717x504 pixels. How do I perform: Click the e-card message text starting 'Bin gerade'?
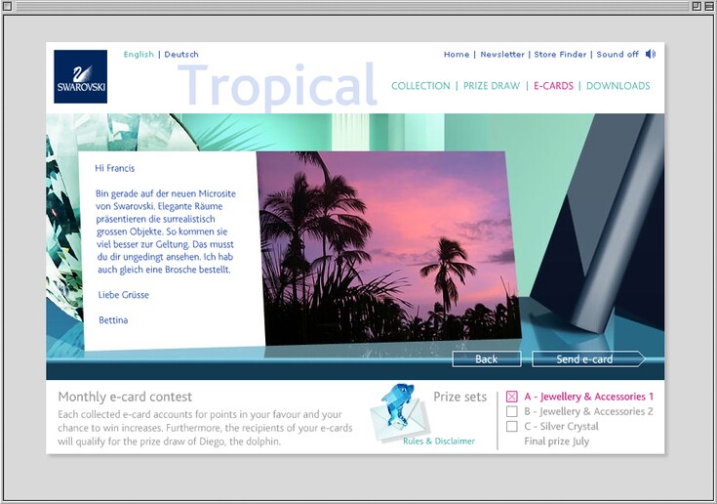click(166, 231)
